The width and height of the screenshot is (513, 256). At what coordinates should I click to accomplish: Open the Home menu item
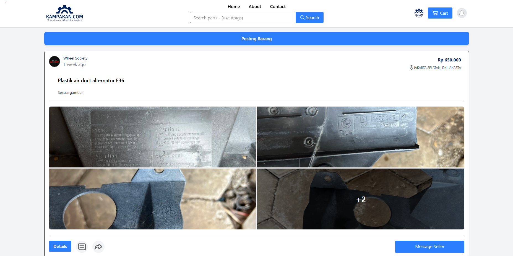(x=234, y=6)
